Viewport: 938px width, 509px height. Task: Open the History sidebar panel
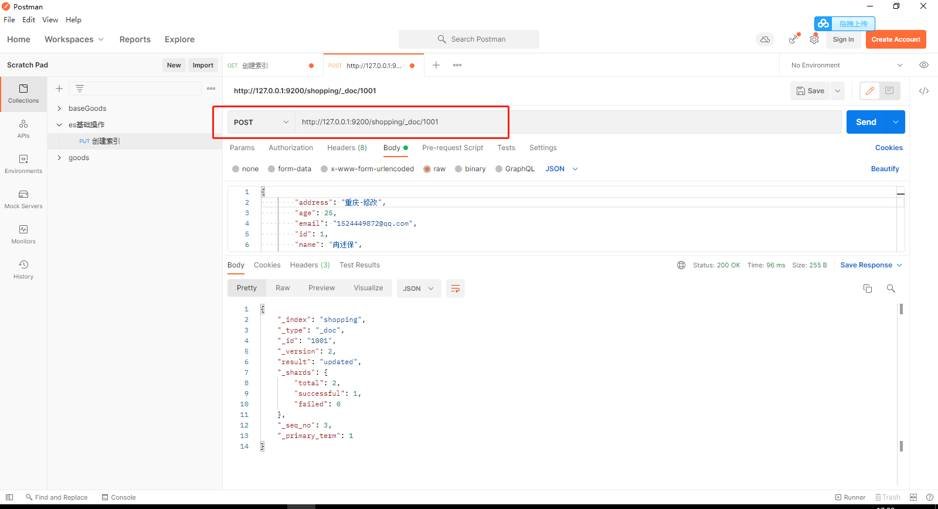coord(23,270)
